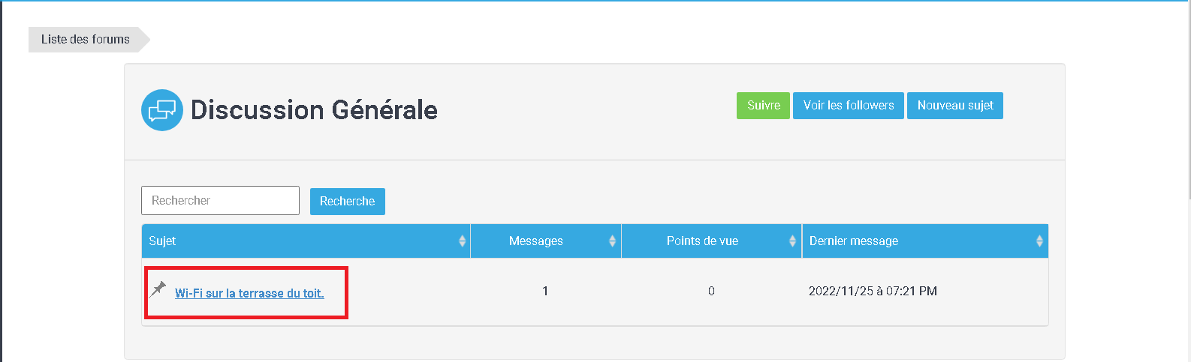1191x362 pixels.
Task: Click the Recherche button
Action: point(348,202)
